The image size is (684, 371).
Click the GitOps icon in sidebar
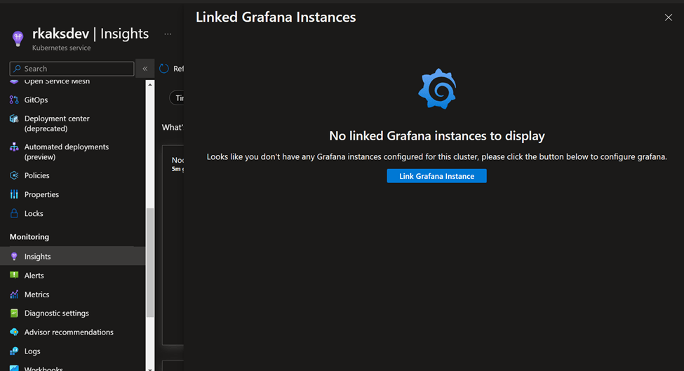(14, 100)
